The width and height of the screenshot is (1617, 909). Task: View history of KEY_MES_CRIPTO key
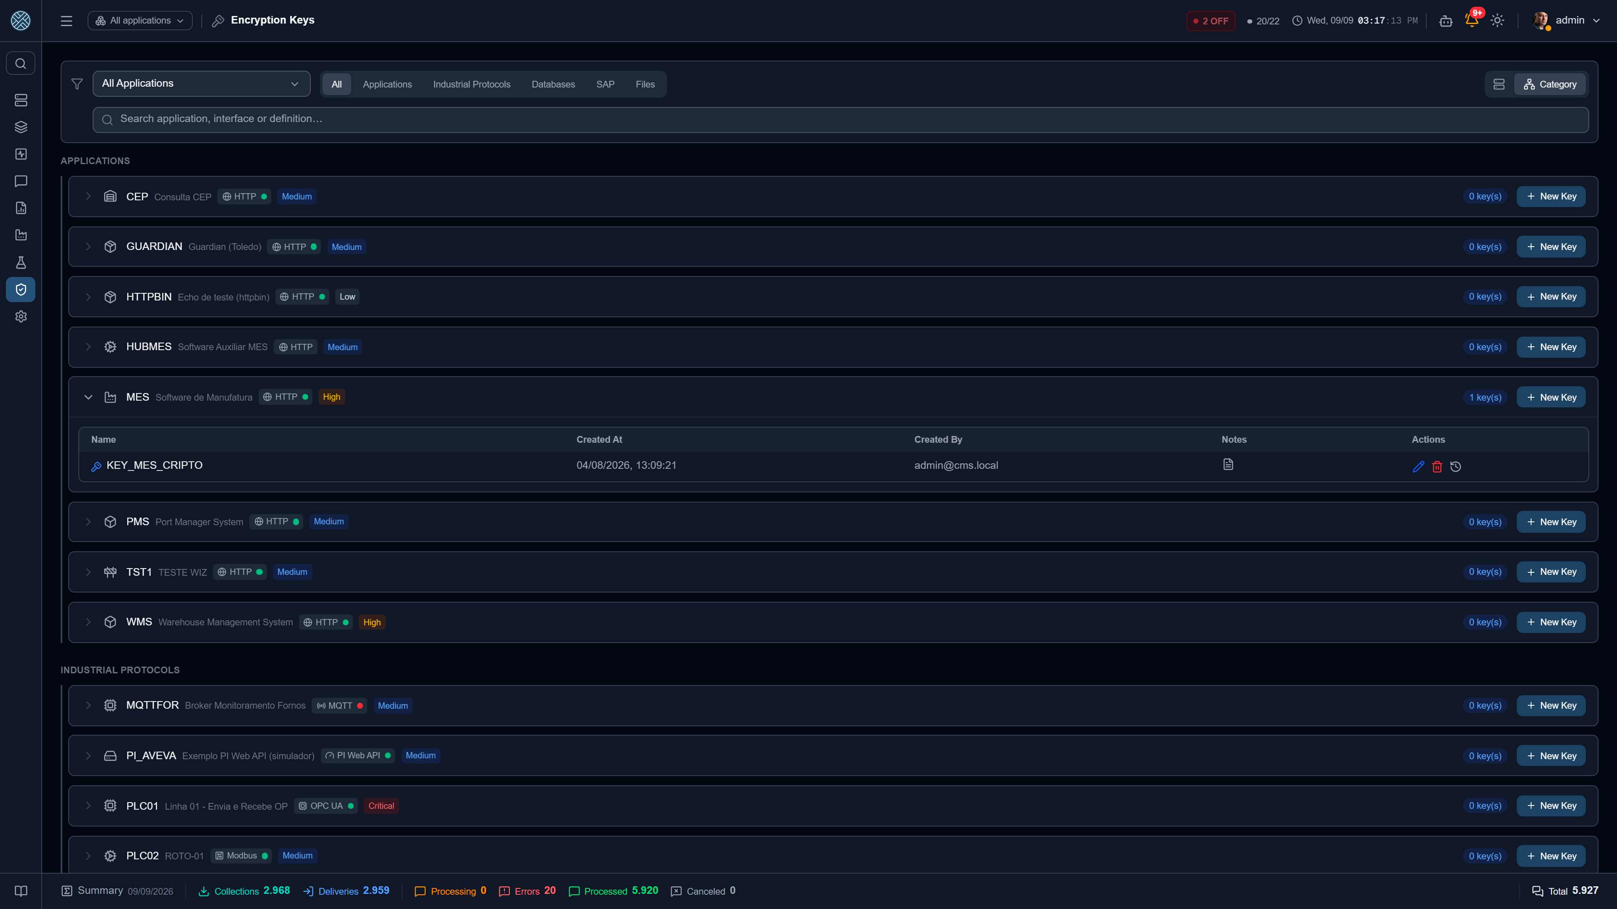pyautogui.click(x=1456, y=466)
